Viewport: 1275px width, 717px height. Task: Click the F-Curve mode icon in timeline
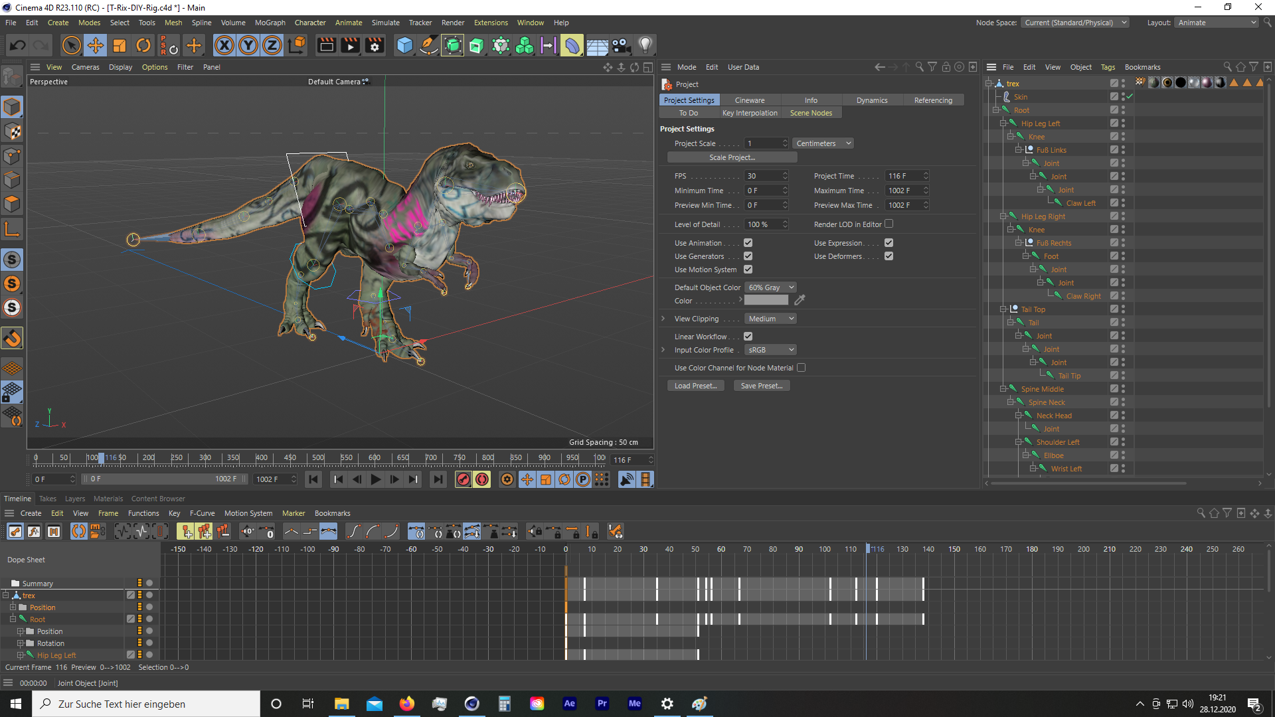tap(34, 531)
